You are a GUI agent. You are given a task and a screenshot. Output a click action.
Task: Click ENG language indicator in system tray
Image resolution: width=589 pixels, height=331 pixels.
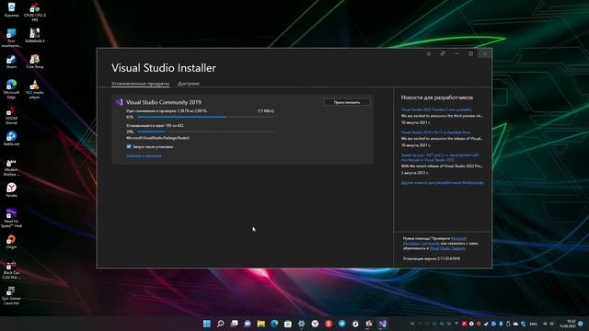pyautogui.click(x=533, y=324)
